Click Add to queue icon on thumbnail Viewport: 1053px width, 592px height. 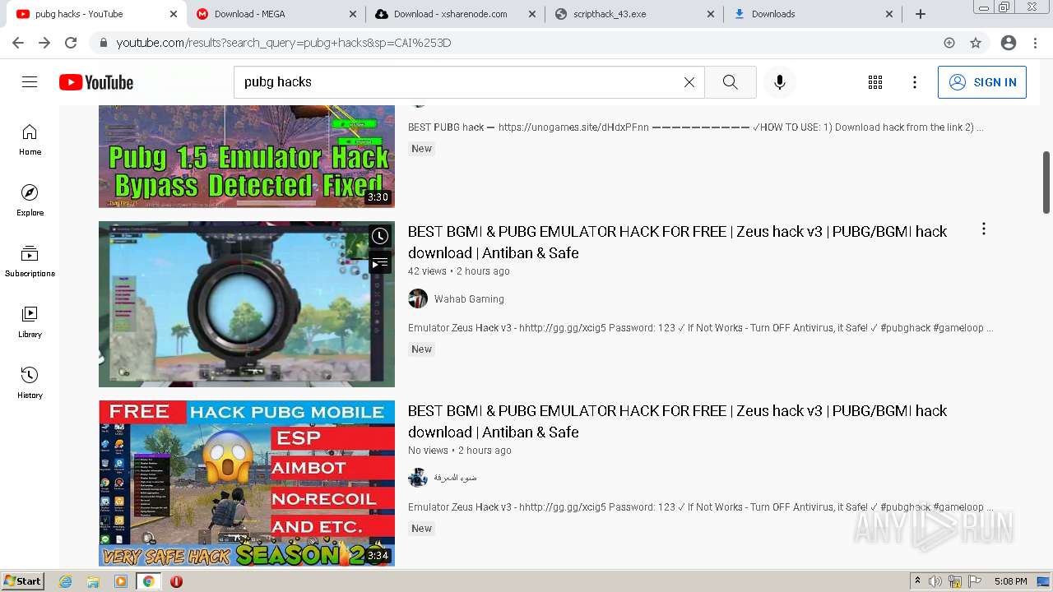pos(379,263)
